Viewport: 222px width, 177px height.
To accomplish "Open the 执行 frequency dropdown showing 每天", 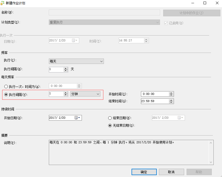I will click(101, 61).
